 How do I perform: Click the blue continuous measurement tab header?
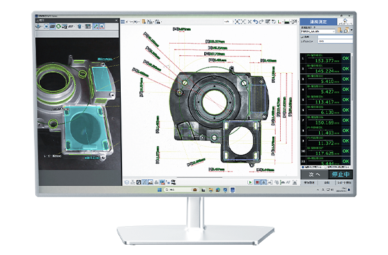pos(319,22)
